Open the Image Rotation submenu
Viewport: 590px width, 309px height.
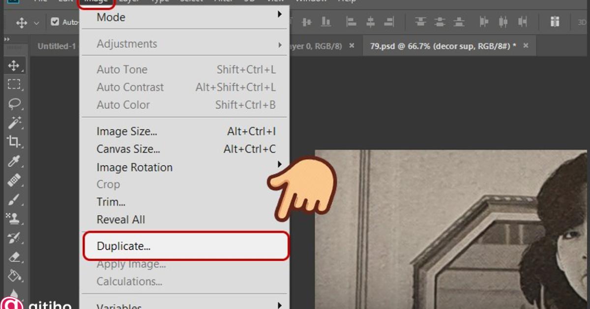pos(184,167)
